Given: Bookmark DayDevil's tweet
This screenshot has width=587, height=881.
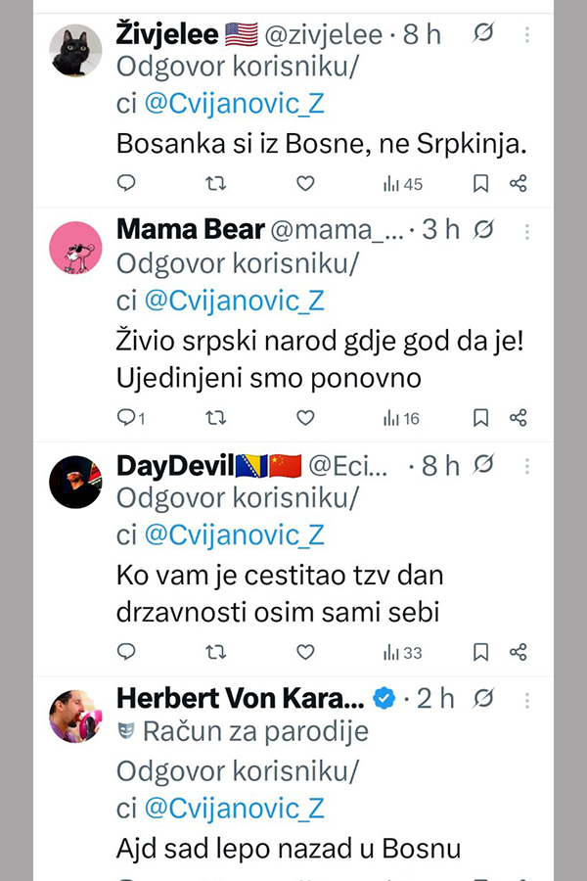Looking at the screenshot, I should coord(480,652).
